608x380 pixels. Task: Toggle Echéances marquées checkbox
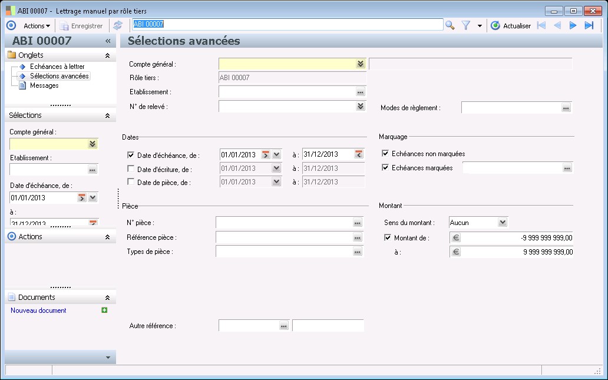[x=385, y=167]
